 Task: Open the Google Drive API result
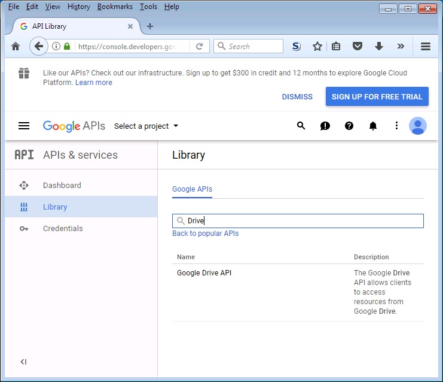pyautogui.click(x=204, y=273)
